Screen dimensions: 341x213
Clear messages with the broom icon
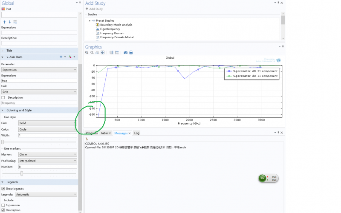(87, 139)
